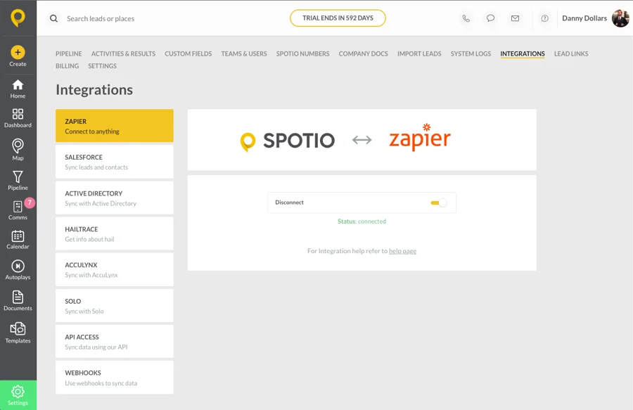The width and height of the screenshot is (633, 410).
Task: Select the HAILTRACE integration card
Action: pos(115,233)
